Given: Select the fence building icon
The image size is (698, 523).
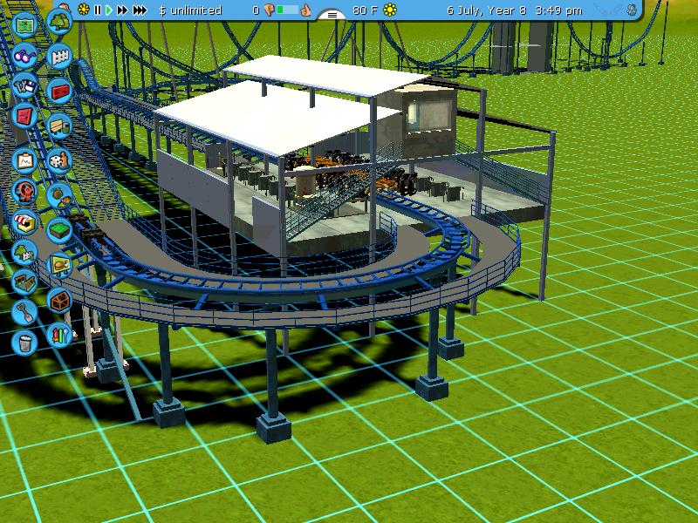Looking at the screenshot, I should tap(59, 57).
